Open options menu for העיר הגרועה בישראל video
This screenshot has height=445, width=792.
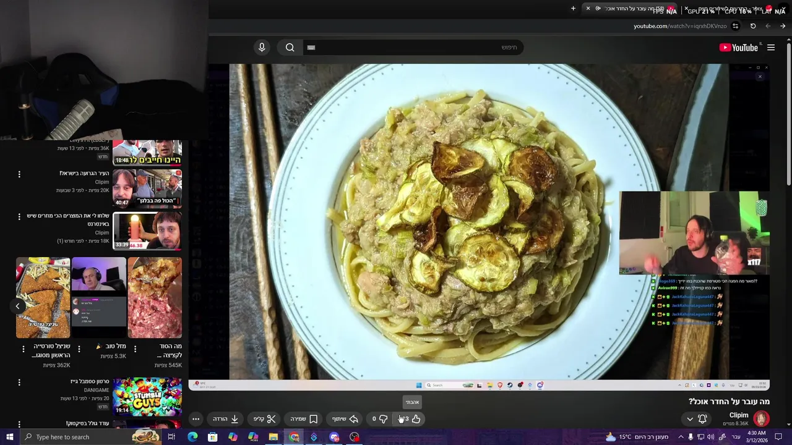tap(19, 174)
